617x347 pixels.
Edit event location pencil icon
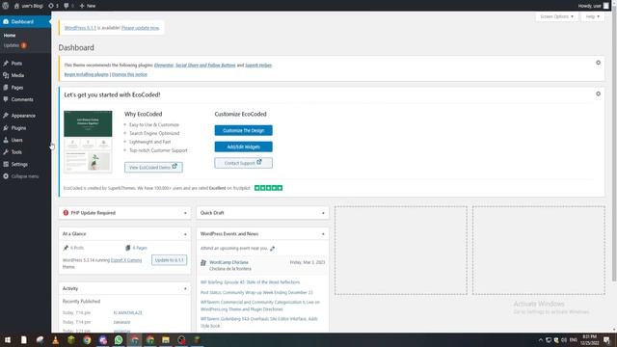click(272, 249)
